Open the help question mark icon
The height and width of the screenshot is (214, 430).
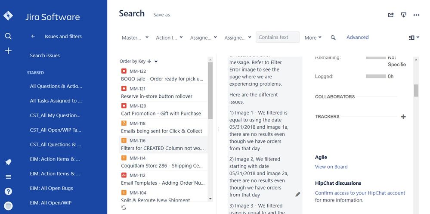[x=8, y=191]
